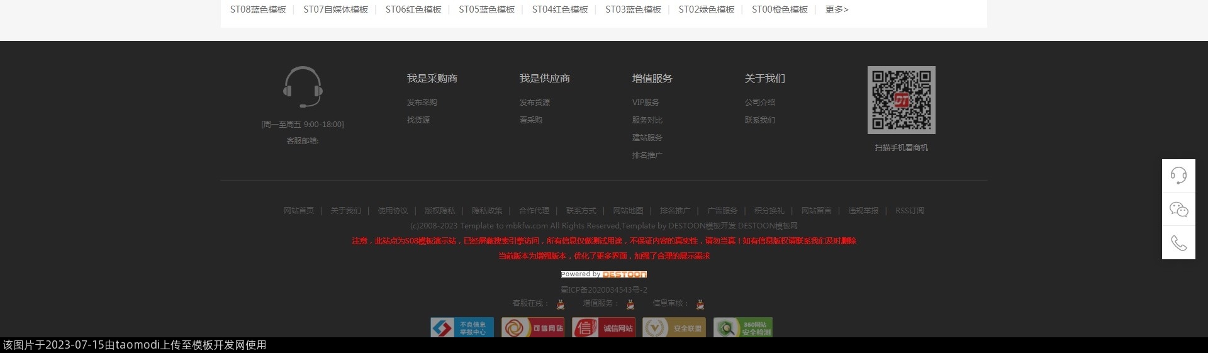The height and width of the screenshot is (353, 1208).
Task: Open the 可信网站 badge
Action: pos(532,328)
